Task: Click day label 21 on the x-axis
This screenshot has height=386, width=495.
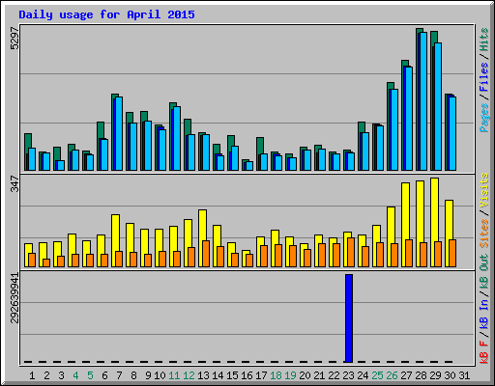Action: coord(319,375)
